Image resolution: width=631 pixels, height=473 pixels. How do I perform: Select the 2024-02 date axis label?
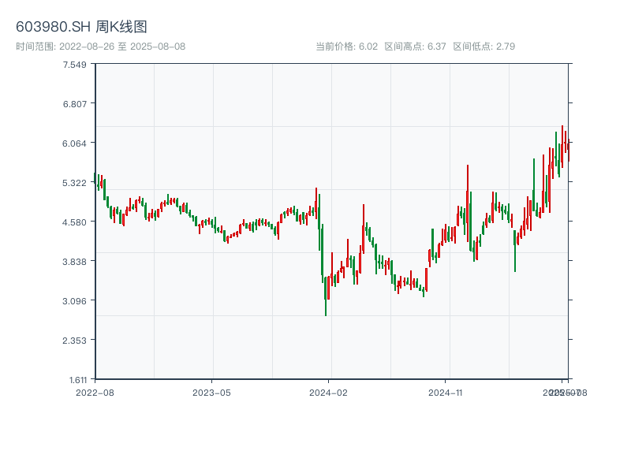[x=329, y=392]
